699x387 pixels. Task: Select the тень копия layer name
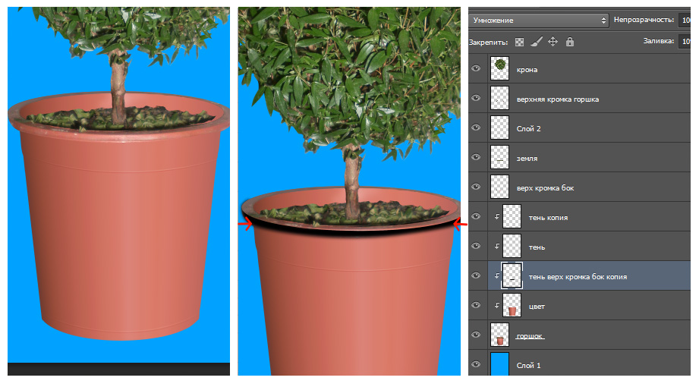(x=548, y=218)
